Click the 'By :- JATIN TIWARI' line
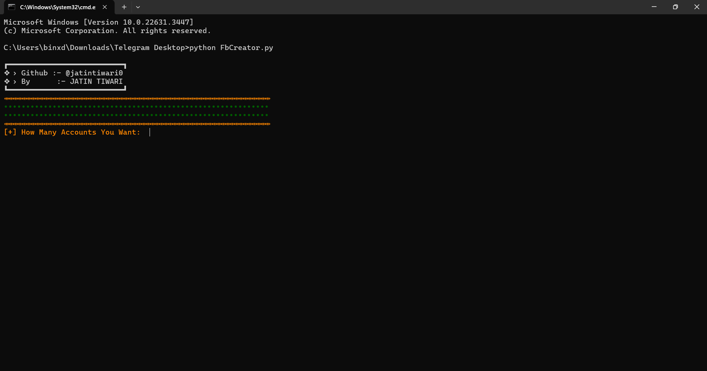The height and width of the screenshot is (371, 707). pyautogui.click(x=64, y=81)
